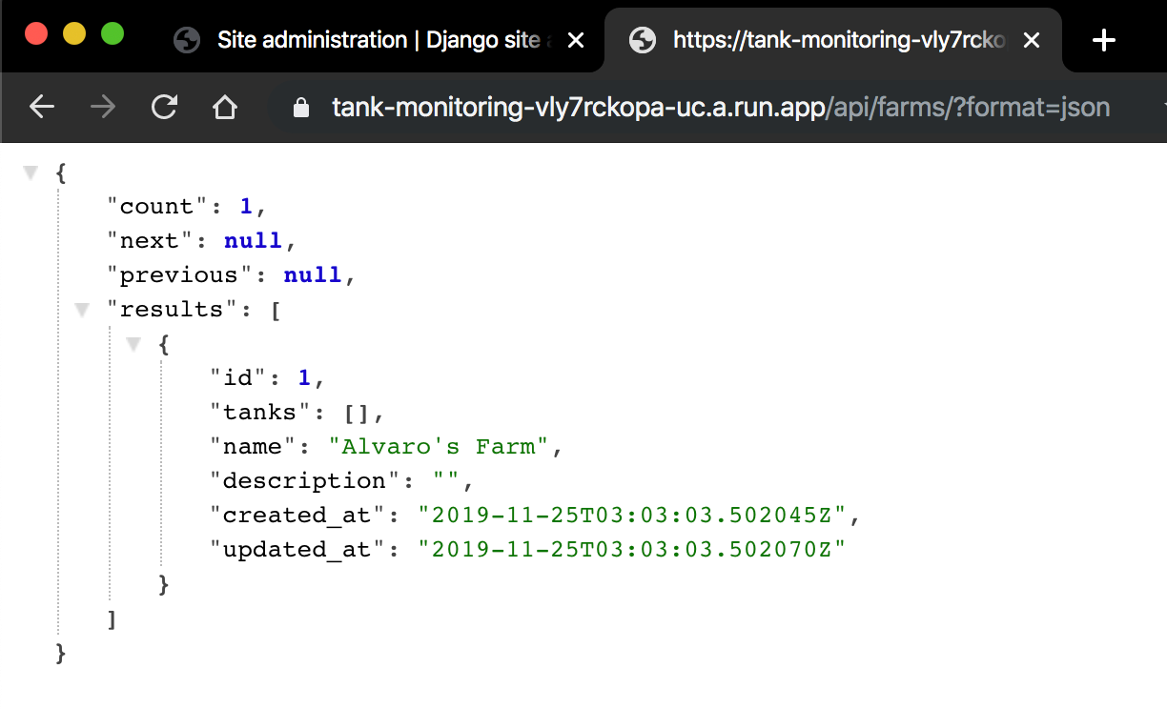The width and height of the screenshot is (1167, 709).
Task: Click the padlock site security icon
Action: 300,108
